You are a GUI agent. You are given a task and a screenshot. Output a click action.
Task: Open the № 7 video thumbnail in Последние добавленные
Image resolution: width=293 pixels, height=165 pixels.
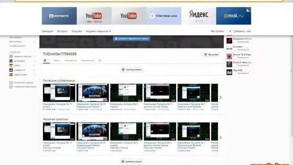(194, 93)
